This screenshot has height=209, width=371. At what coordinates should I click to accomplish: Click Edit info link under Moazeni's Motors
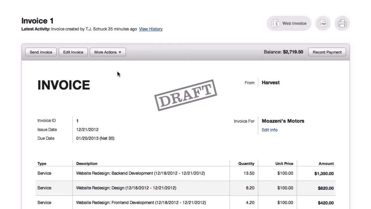click(x=270, y=130)
